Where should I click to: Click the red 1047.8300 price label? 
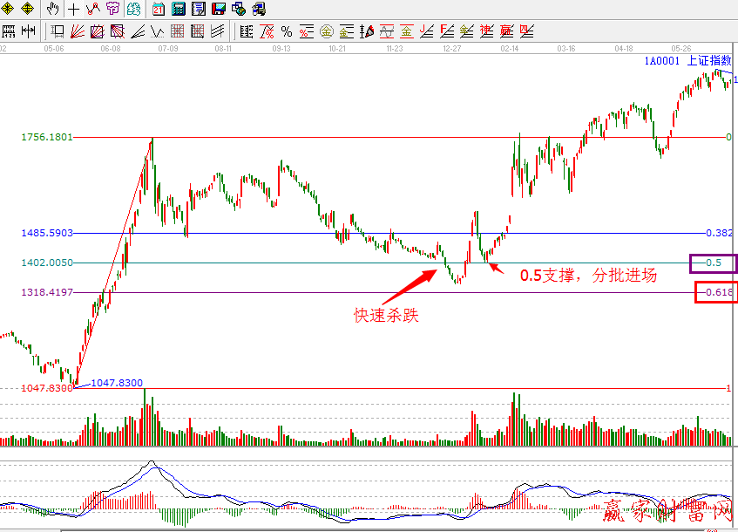pyautogui.click(x=47, y=388)
